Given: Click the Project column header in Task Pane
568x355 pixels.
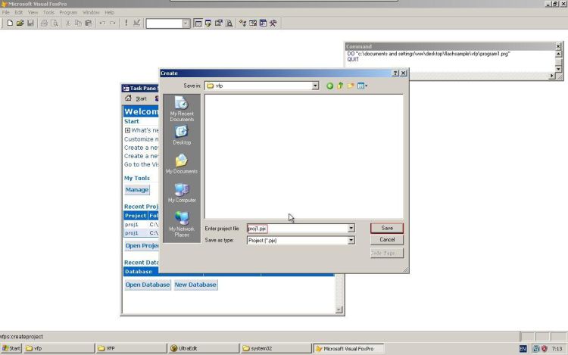Looking at the screenshot, I should 136,216.
